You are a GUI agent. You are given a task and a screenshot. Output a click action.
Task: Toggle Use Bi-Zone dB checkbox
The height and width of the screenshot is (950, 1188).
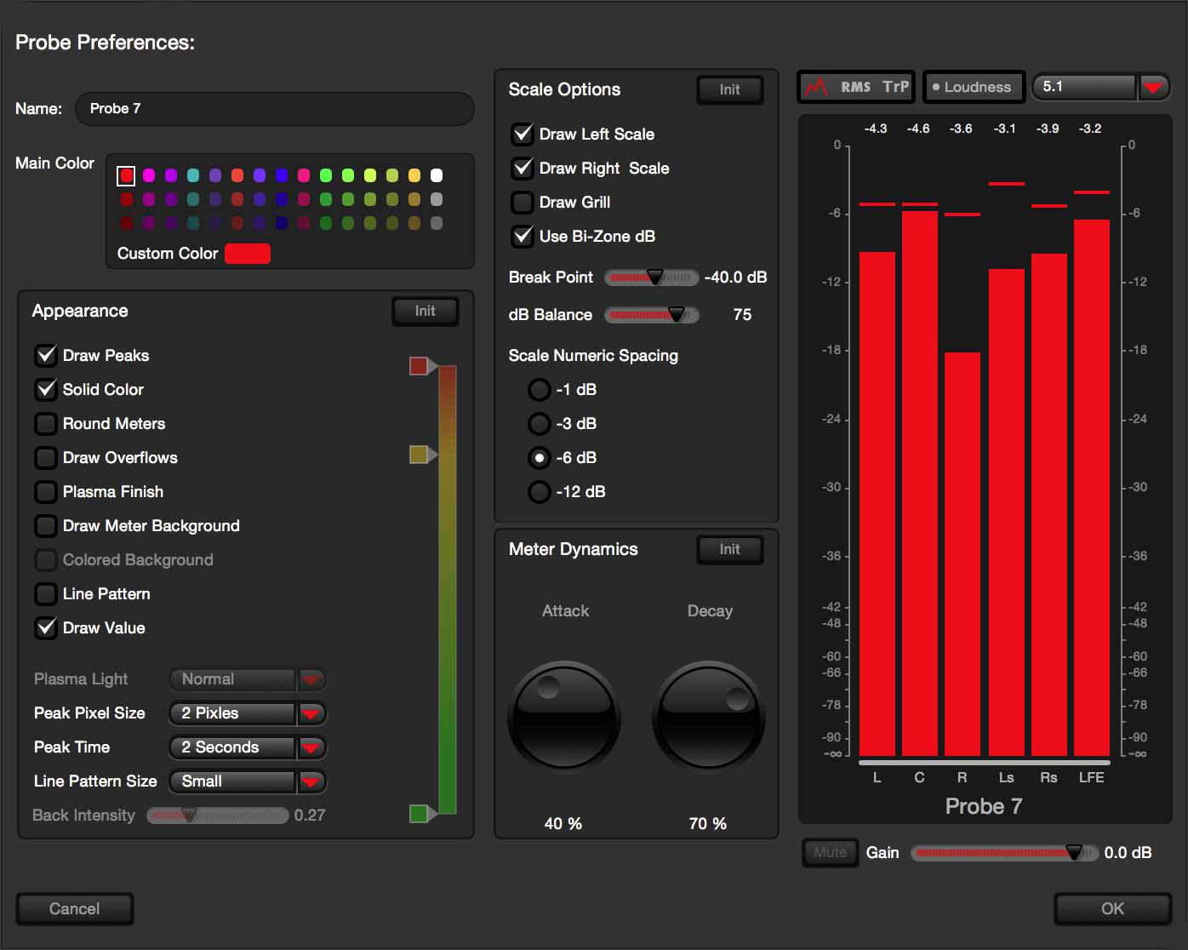pyautogui.click(x=523, y=236)
